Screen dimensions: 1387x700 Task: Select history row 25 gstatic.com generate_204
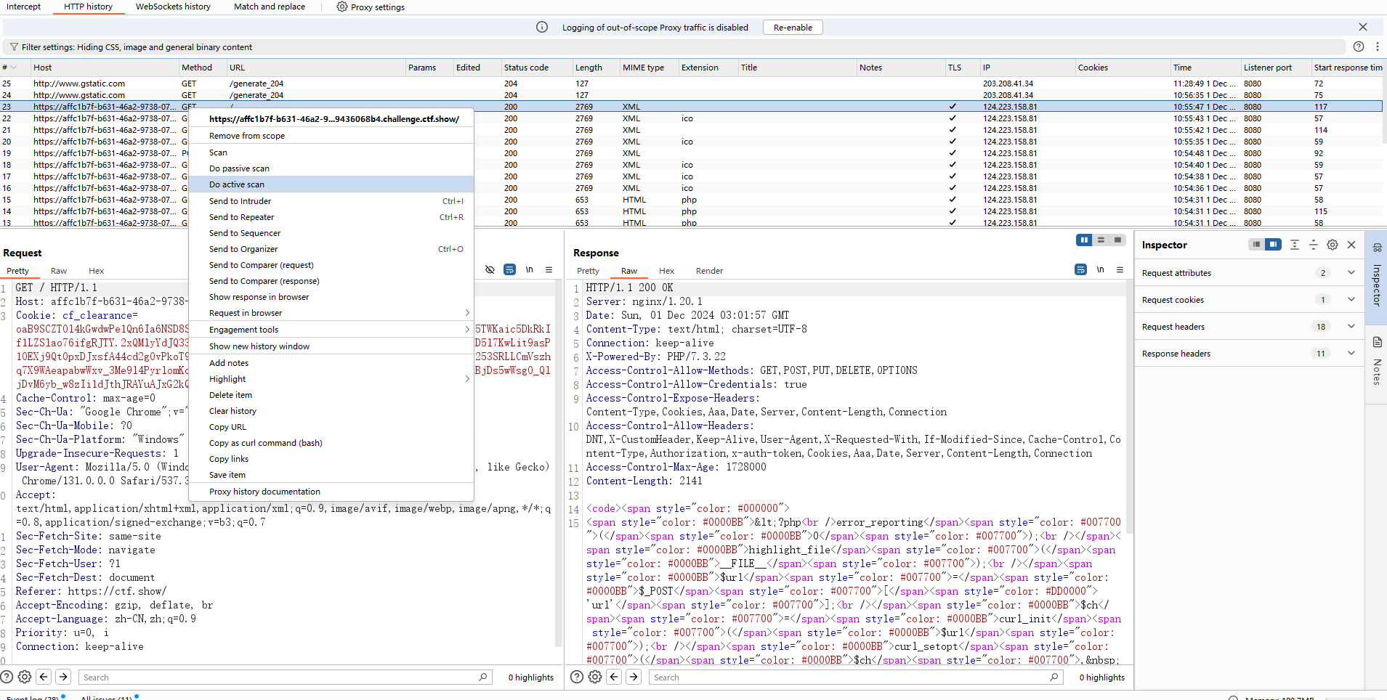[x=690, y=84]
